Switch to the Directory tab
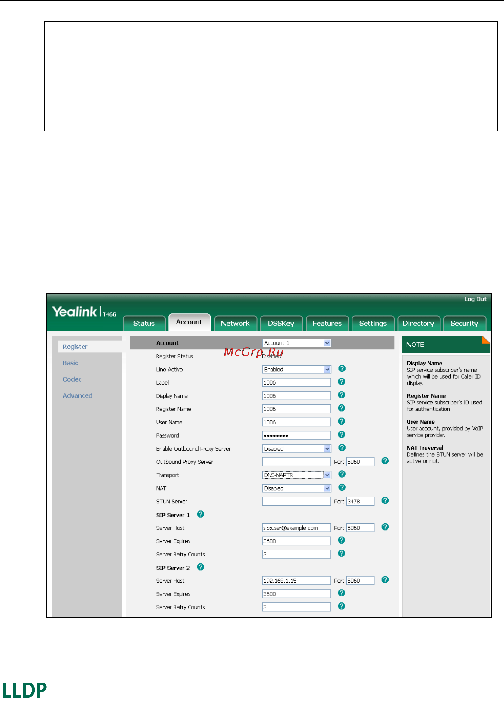This screenshot has width=504, height=703. (x=419, y=324)
